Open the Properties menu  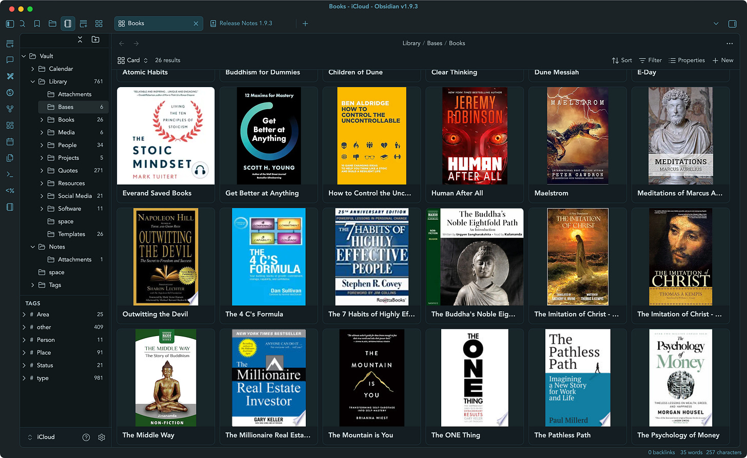[x=687, y=60]
